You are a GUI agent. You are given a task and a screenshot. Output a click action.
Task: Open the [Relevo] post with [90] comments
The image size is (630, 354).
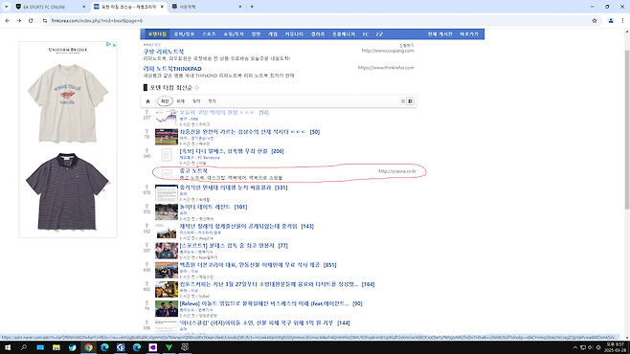(271, 304)
